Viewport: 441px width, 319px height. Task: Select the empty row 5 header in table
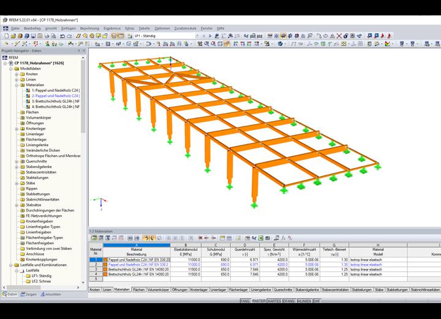(96, 279)
